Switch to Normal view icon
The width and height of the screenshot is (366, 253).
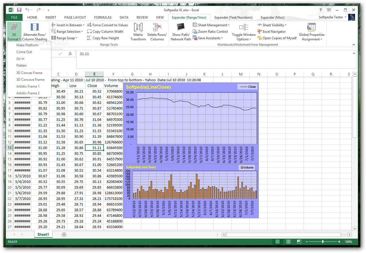[278, 242]
